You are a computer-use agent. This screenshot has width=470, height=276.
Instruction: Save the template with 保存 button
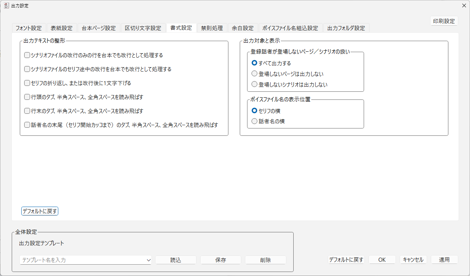(220, 260)
